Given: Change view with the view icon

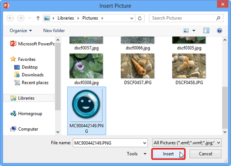Looking at the screenshot, I should [186, 31].
